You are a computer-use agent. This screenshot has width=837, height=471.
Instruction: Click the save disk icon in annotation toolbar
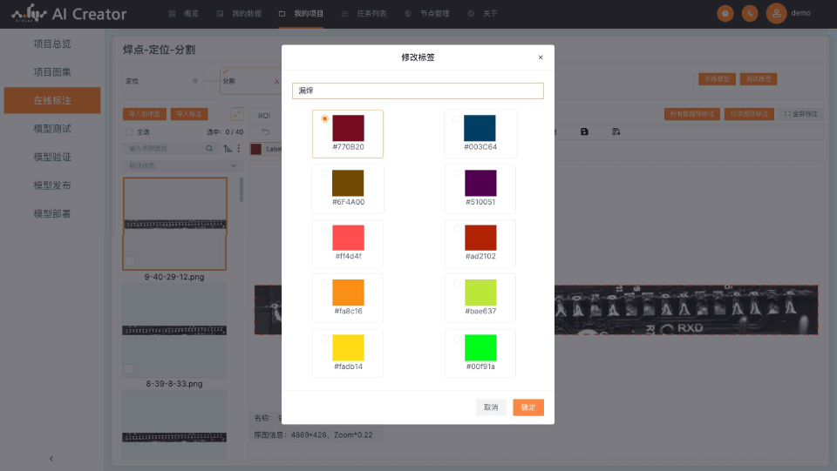(x=584, y=131)
